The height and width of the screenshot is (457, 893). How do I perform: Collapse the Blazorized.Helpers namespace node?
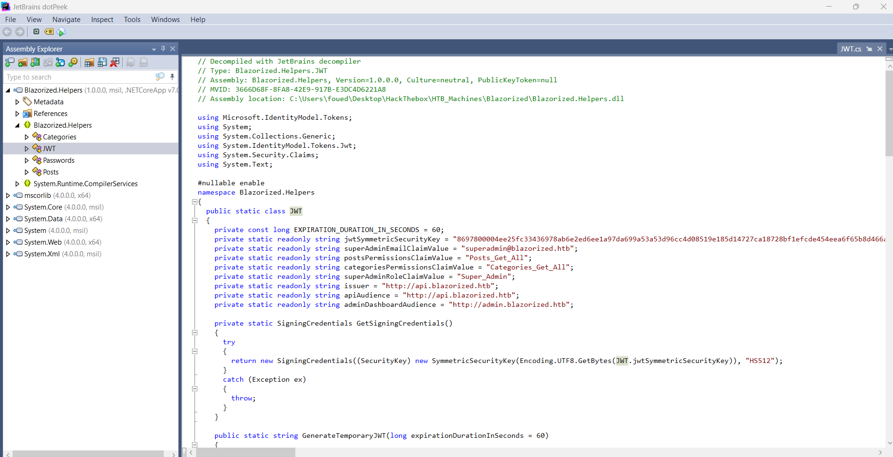pos(17,125)
